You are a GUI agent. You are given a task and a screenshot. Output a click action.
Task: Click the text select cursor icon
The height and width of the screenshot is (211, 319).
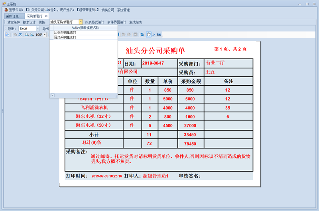click(154, 35)
